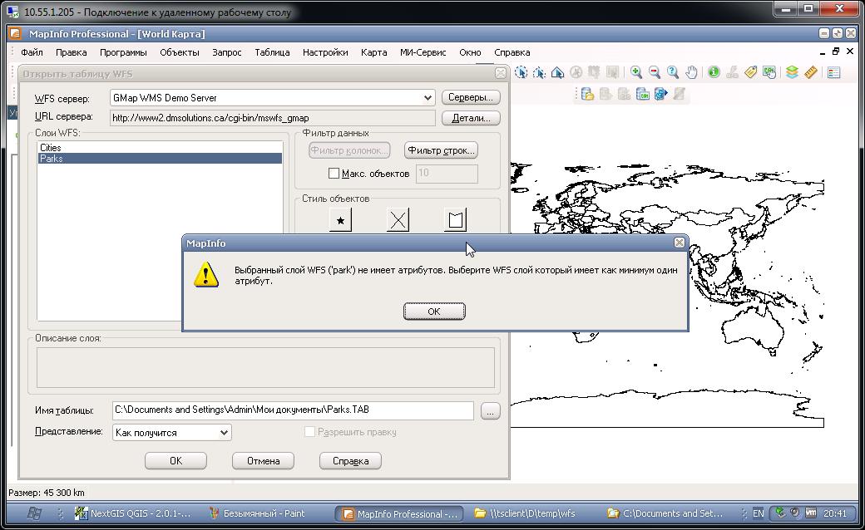Activate the Zoom In magnifier tool
865x530 pixels.
(x=636, y=72)
